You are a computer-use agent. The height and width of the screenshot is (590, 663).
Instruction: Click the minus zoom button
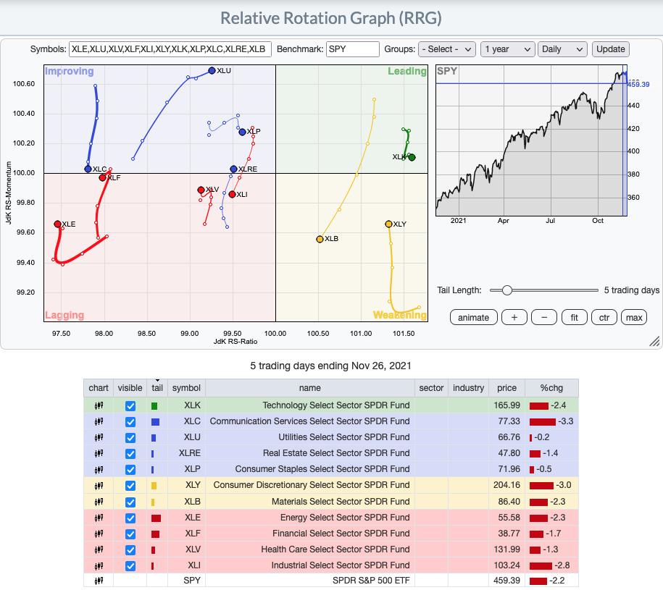pos(544,317)
